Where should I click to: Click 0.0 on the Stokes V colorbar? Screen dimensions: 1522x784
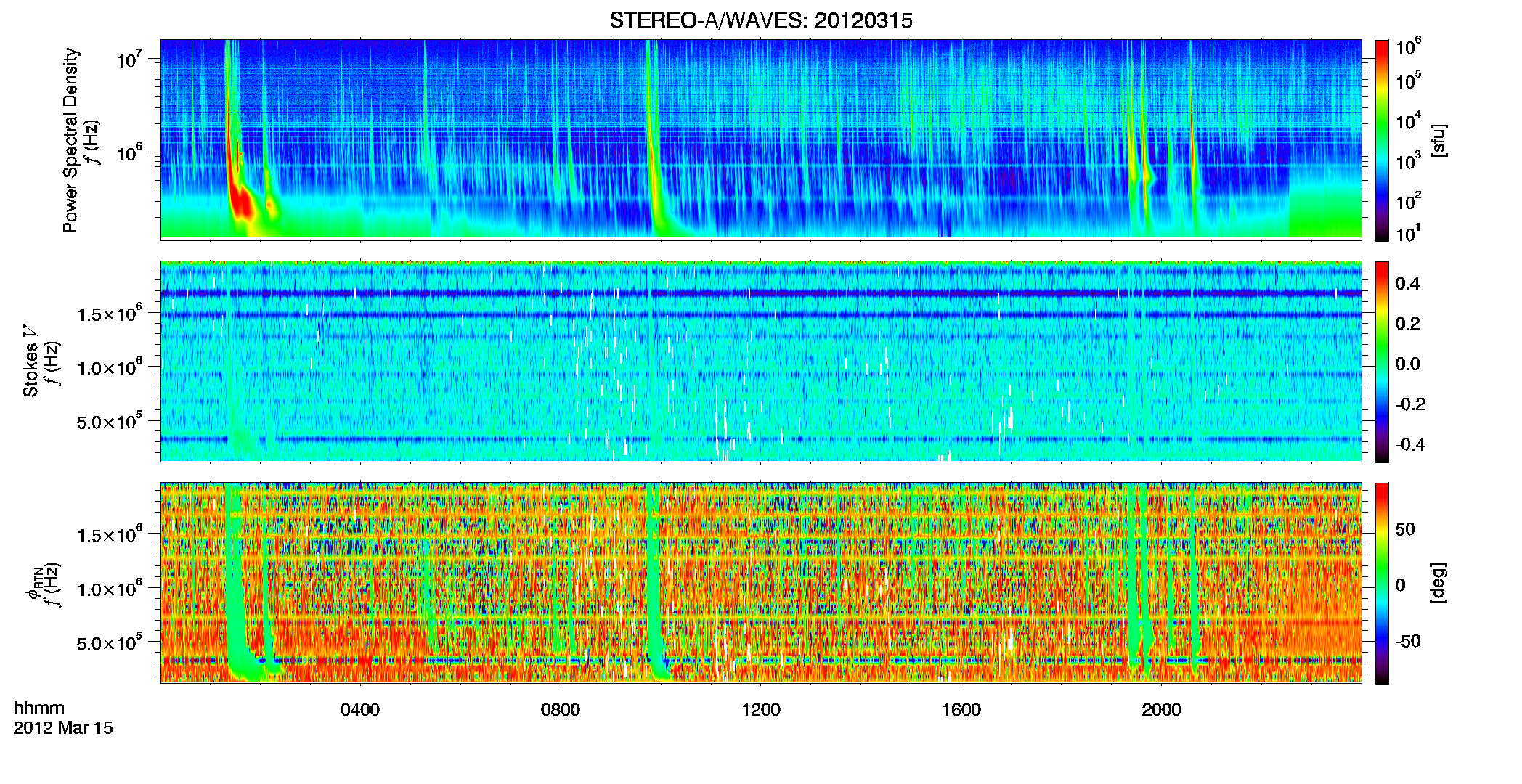point(1407,364)
